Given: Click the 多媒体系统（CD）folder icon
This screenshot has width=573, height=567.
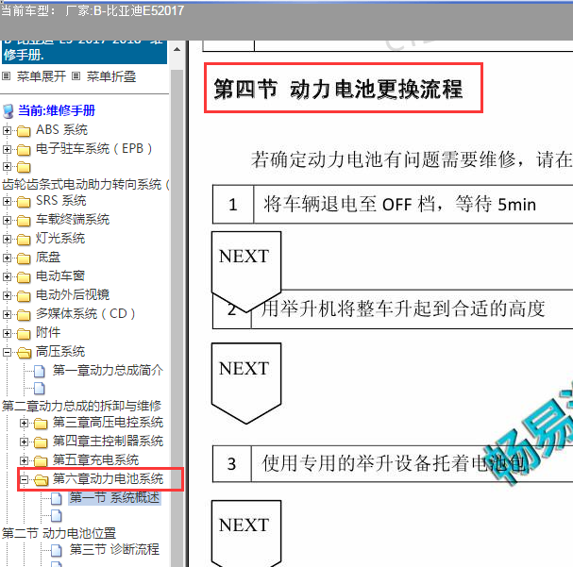Looking at the screenshot, I should pyautogui.click(x=24, y=315).
